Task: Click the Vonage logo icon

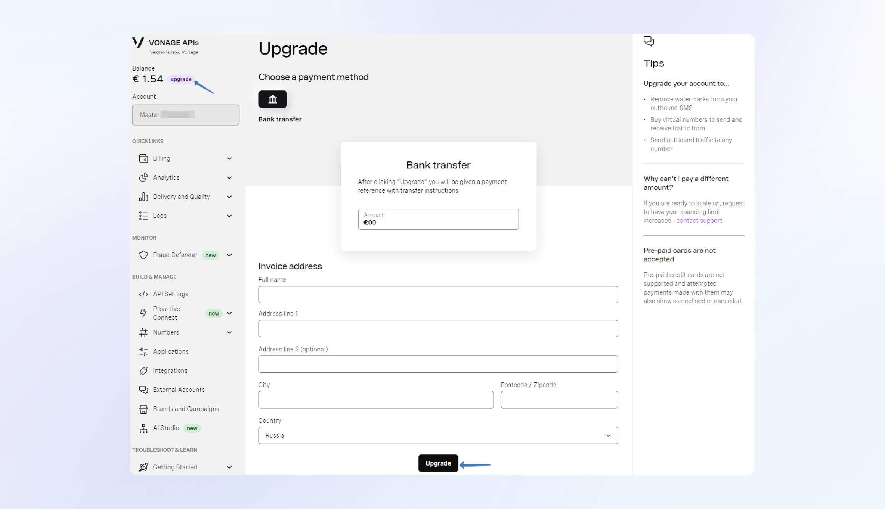Action: pos(138,43)
